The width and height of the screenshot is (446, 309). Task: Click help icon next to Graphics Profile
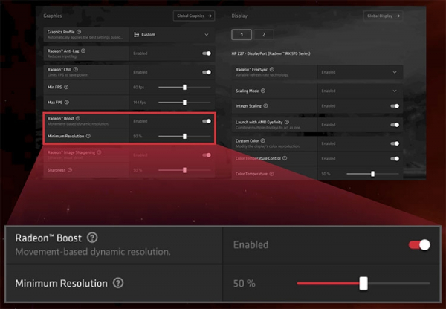(79, 32)
